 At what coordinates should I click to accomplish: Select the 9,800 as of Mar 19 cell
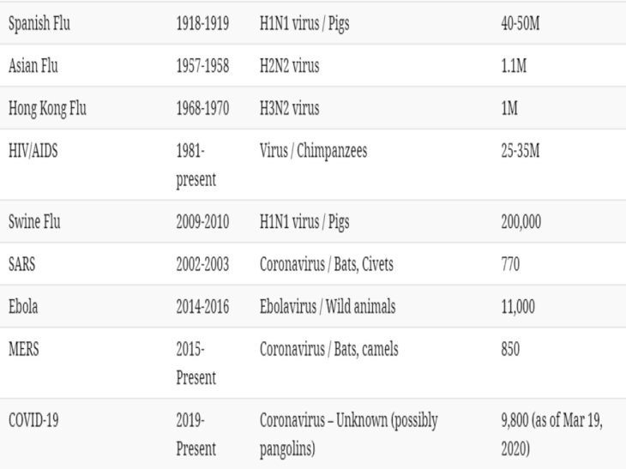[551, 434]
